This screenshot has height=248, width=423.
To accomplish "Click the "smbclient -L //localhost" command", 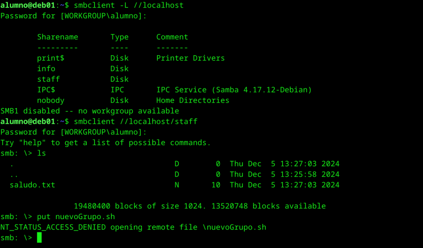I will pos(128,5).
